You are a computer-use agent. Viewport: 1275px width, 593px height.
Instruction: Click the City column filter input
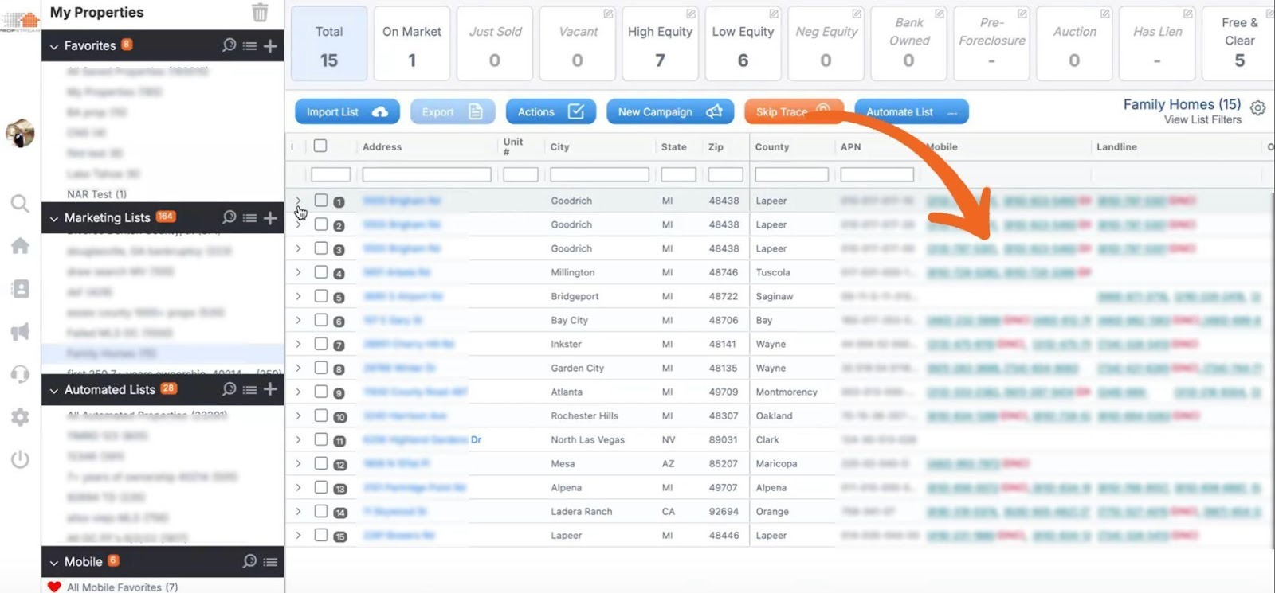coord(598,174)
